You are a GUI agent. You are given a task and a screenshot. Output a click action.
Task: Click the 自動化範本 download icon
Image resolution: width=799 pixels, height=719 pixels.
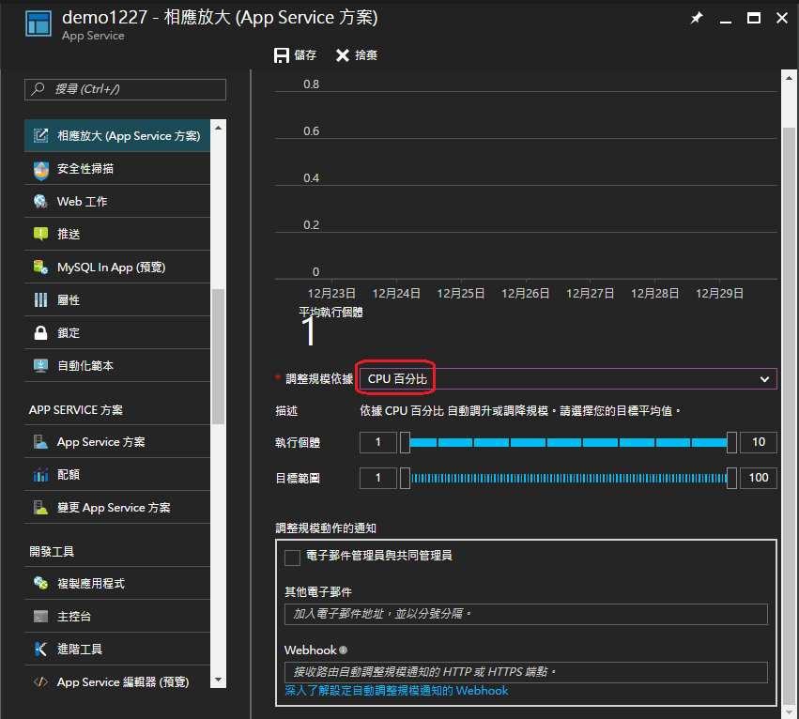click(40, 365)
